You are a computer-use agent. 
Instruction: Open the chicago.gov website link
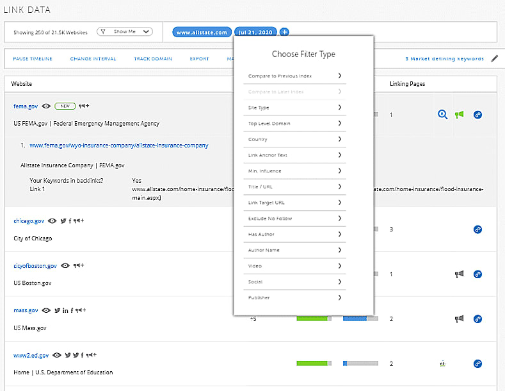[29, 221]
